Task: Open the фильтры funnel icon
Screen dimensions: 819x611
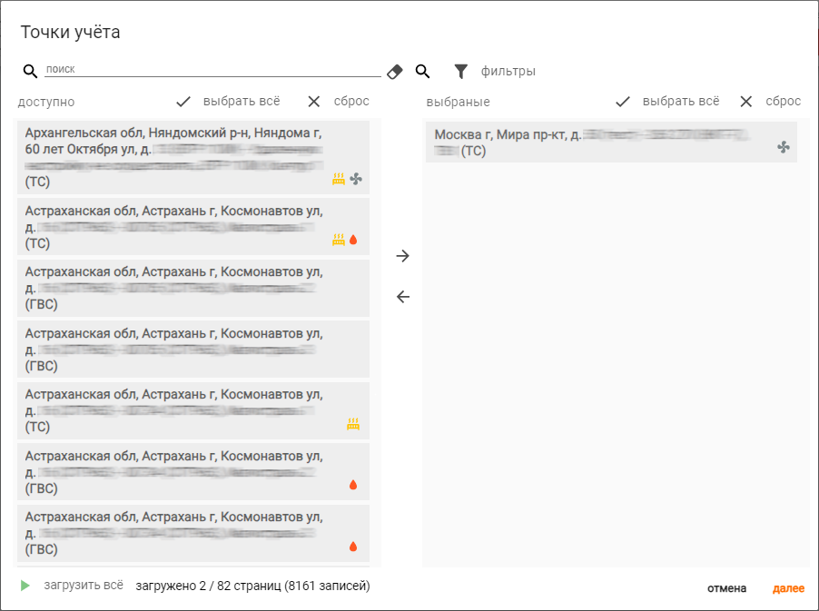Action: [x=460, y=72]
